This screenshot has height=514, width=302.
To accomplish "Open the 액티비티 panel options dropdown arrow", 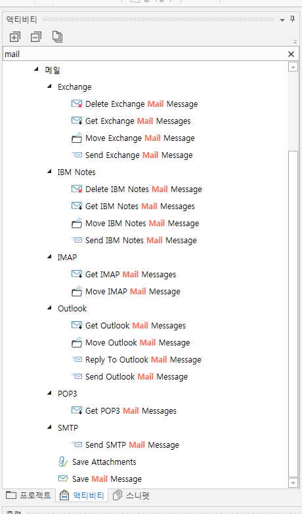I will 282,20.
